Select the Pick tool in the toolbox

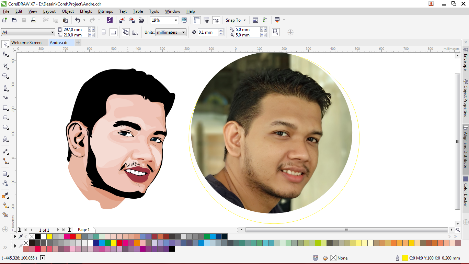pos(5,44)
